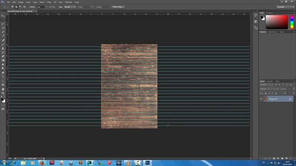Enable New selection mode in options bar
The image size is (296, 166).
point(12,7)
